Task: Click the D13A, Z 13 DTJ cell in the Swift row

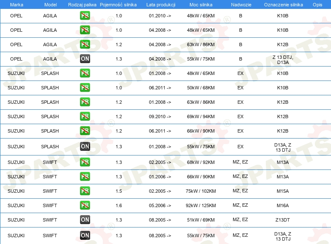Action: [283, 236]
